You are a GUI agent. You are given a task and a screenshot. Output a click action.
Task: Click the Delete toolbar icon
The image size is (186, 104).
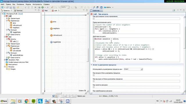[x=35, y=7]
